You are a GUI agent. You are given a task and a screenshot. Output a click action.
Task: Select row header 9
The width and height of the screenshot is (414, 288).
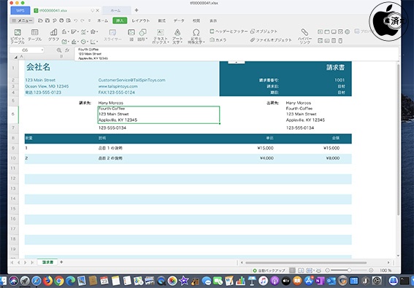pyautogui.click(x=13, y=148)
